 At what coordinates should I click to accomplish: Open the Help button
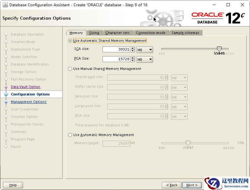pos(13,185)
